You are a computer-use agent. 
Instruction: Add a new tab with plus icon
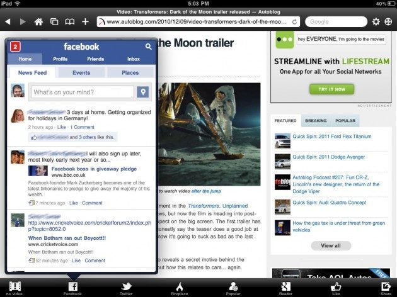pos(85,22)
